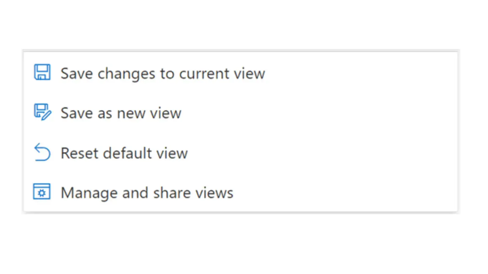Save changes via the plain disk icon

(x=42, y=72)
